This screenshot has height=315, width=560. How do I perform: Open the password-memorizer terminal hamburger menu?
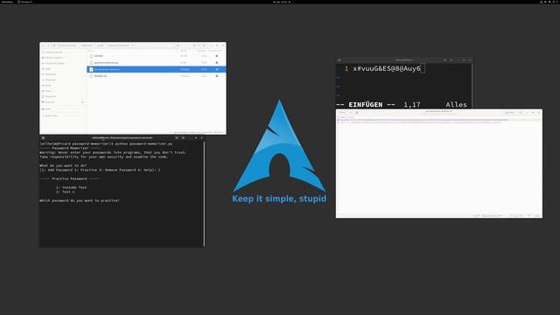(183, 138)
